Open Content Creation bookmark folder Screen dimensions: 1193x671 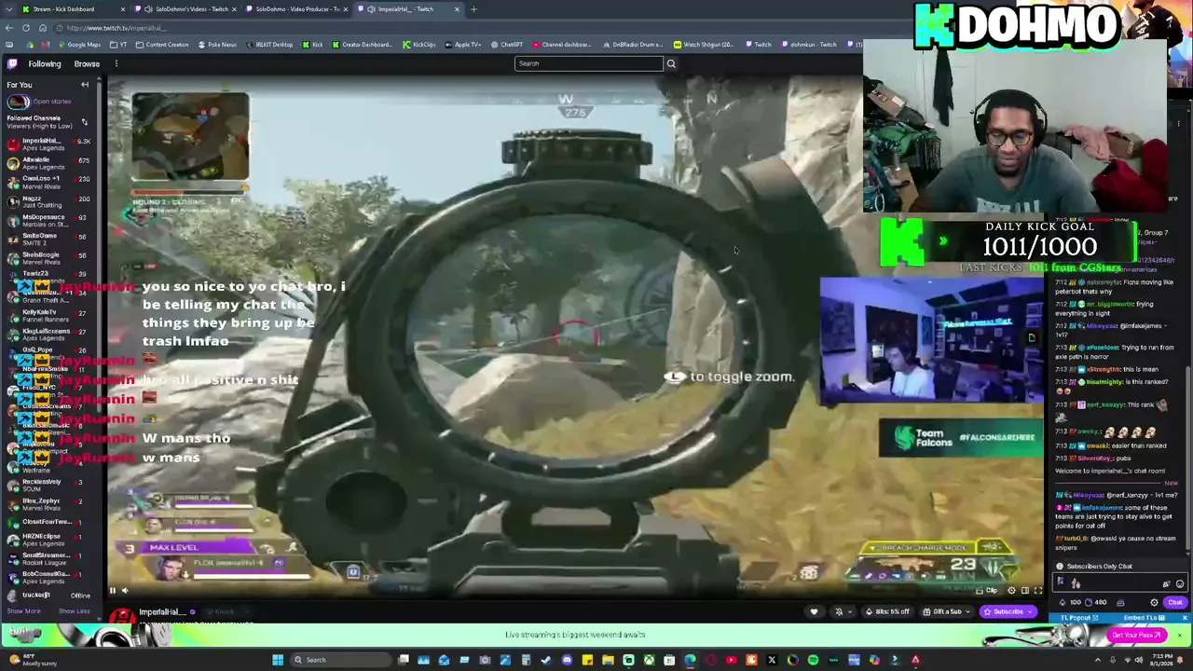(x=161, y=45)
